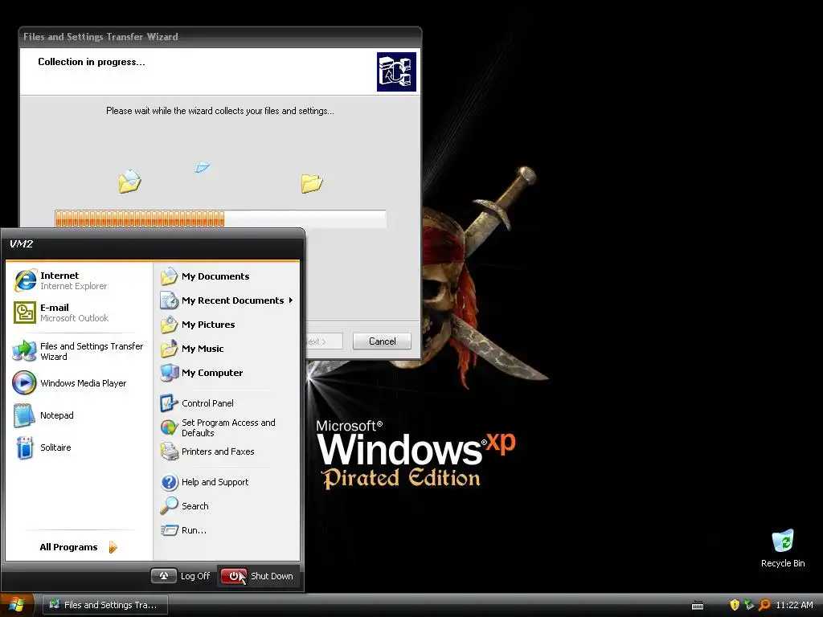Click 'Please wait while the wizard collects' text
This screenshot has width=823, height=617.
(220, 111)
